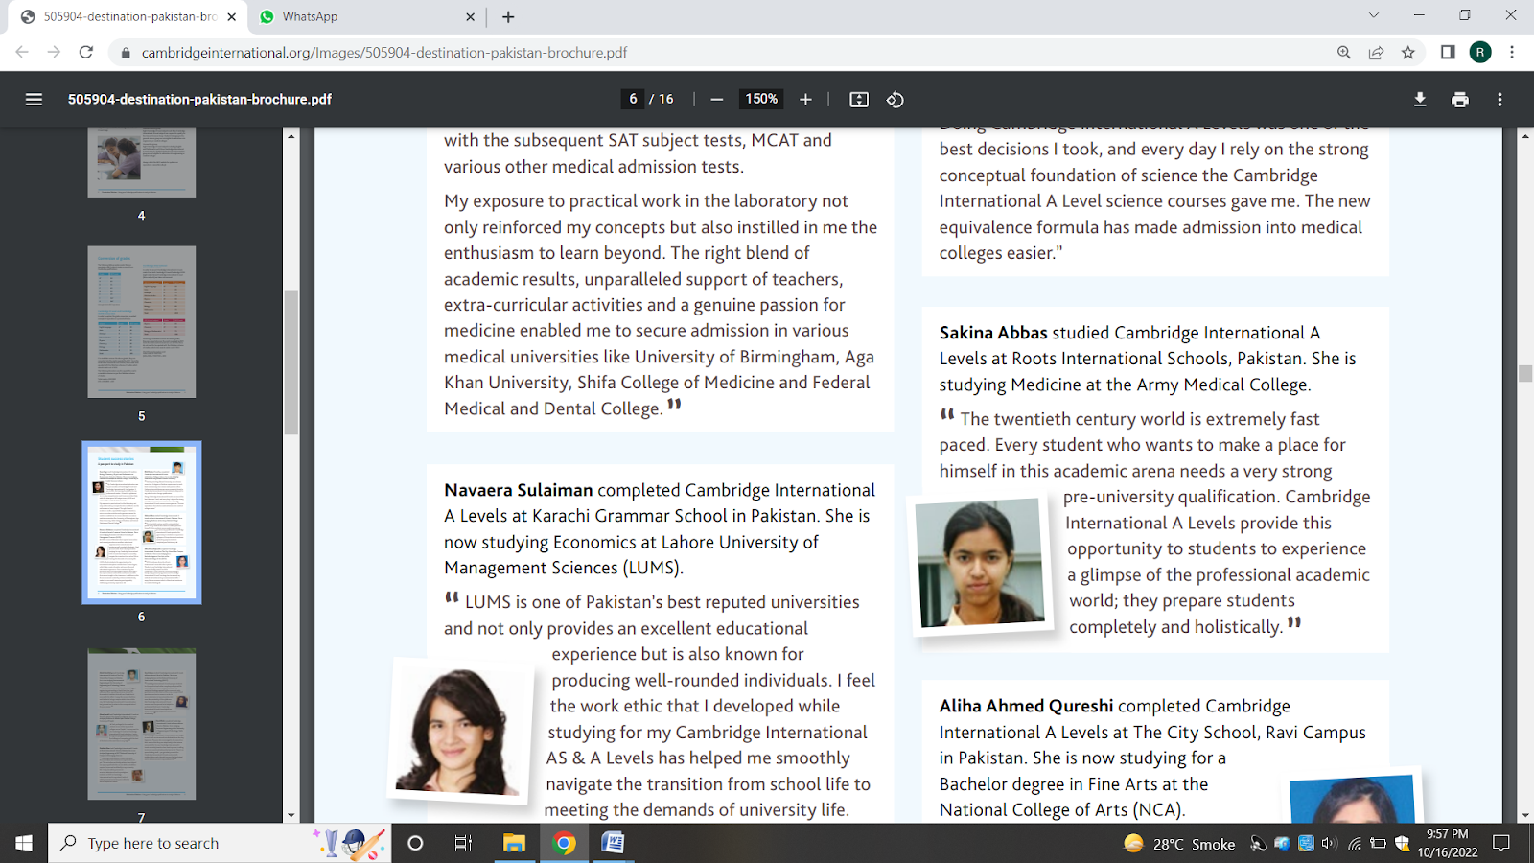This screenshot has width=1534, height=863.
Task: Rotate the PDF counterclockwise
Action: [x=895, y=99]
